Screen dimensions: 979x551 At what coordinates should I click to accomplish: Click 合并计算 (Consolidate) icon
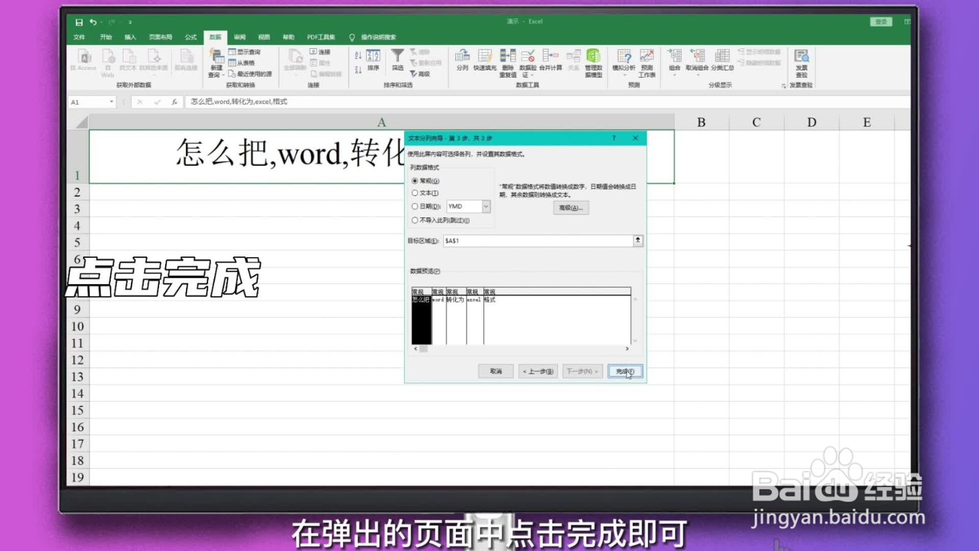pos(551,56)
